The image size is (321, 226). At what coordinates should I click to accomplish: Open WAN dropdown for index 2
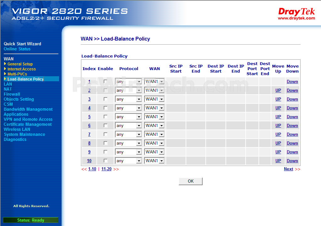pos(154,90)
